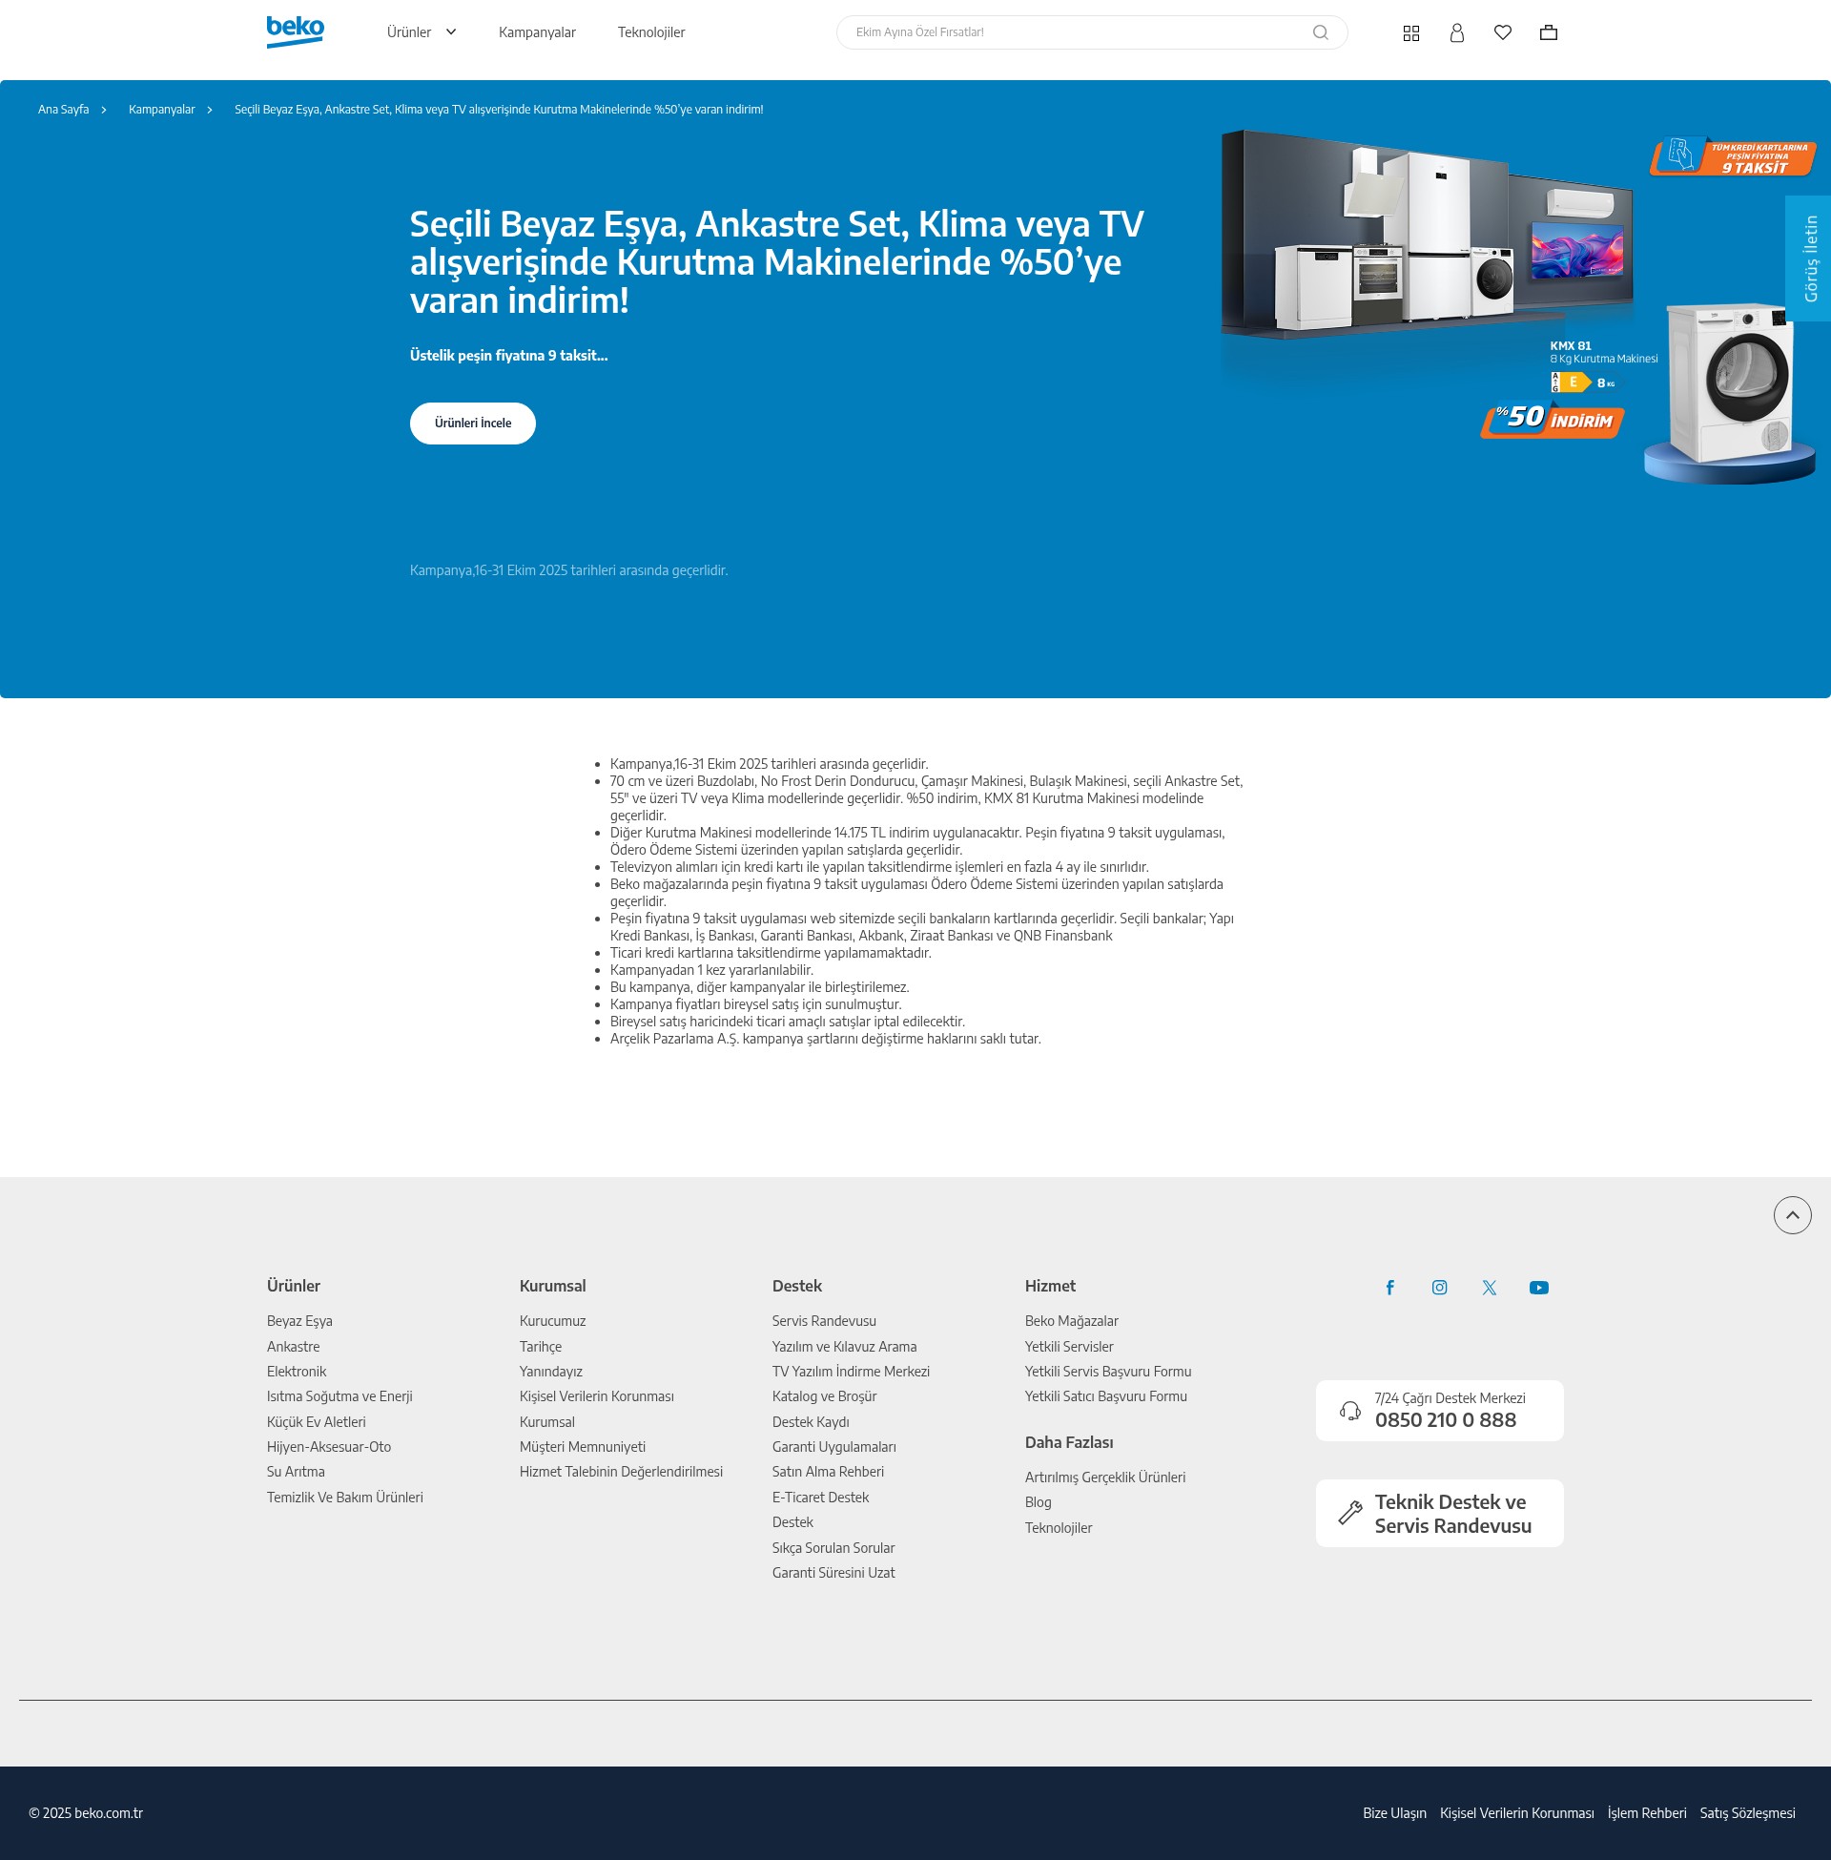
Task: Open Garanti Uygulamaları link
Action: [x=833, y=1446]
